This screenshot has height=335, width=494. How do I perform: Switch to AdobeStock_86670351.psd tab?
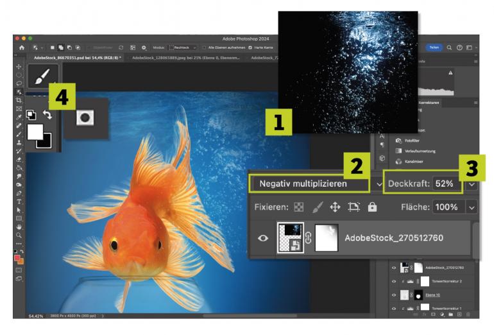[x=77, y=58]
